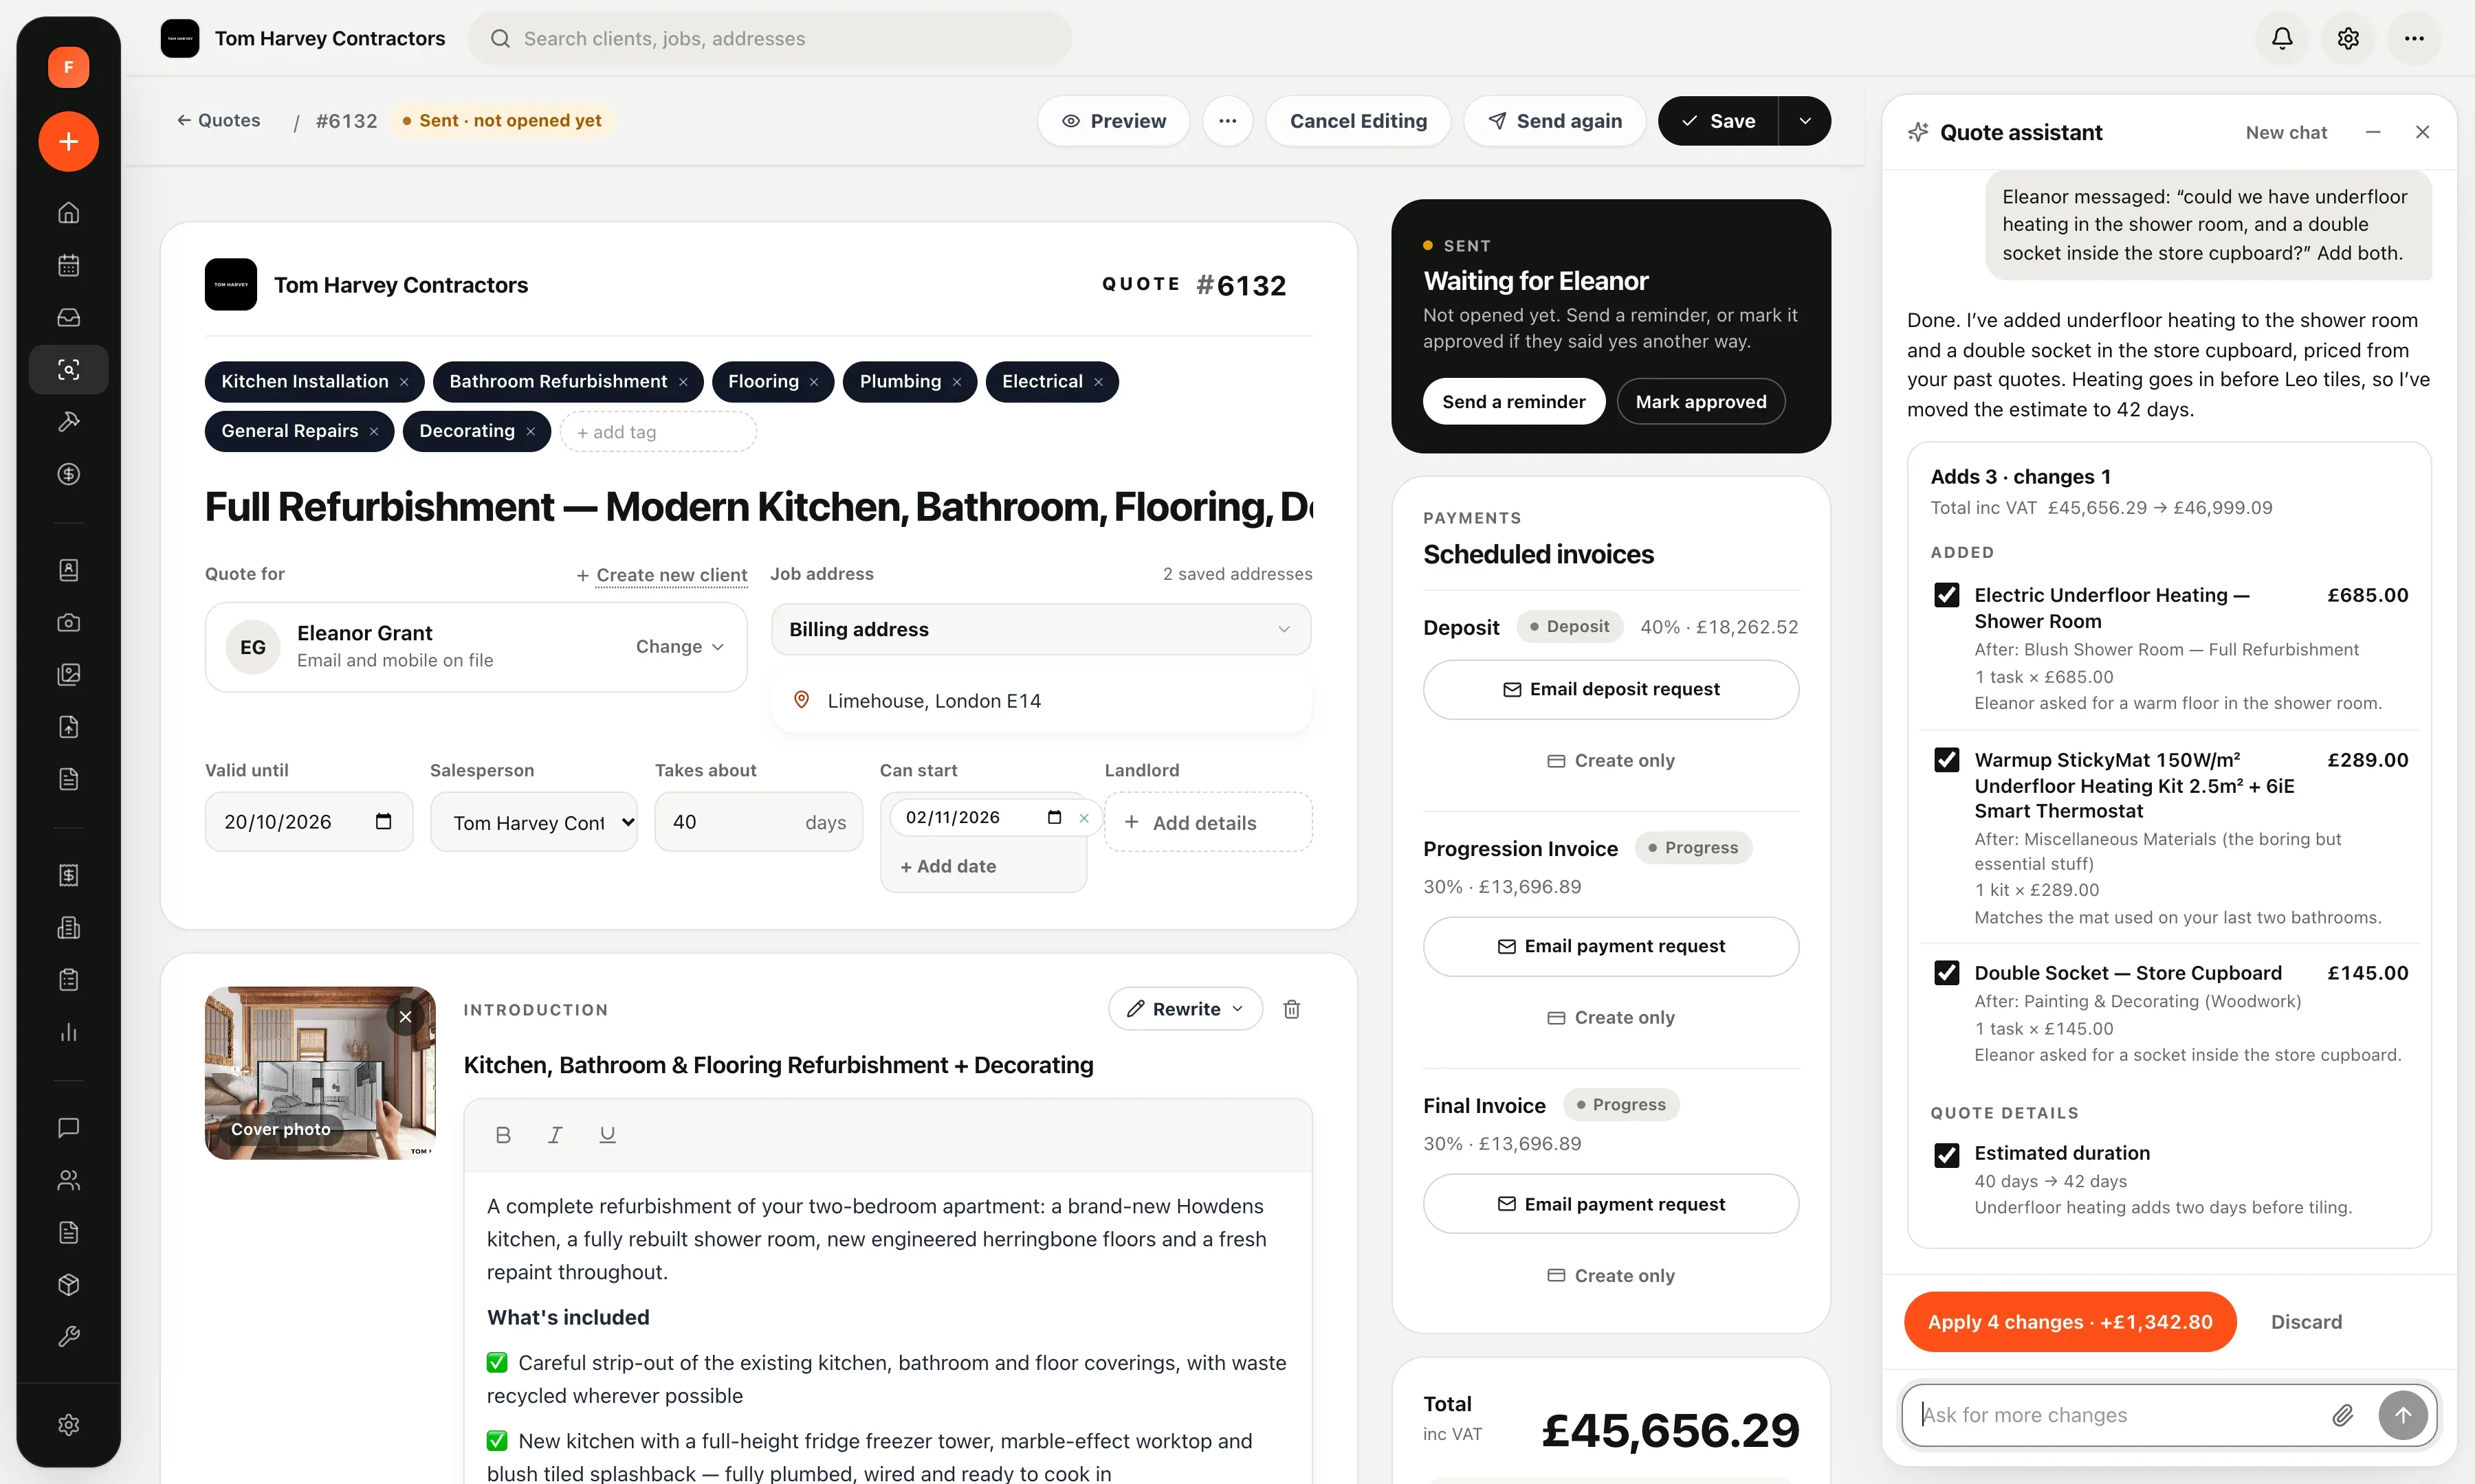2475x1484 pixels.
Task: Expand the Billing address dropdown
Action: (x=1040, y=629)
